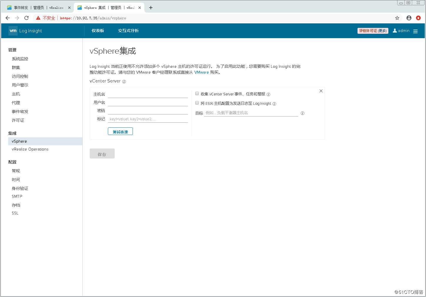
Task: Open 许可证 in the sidebar
Action: tap(18, 120)
